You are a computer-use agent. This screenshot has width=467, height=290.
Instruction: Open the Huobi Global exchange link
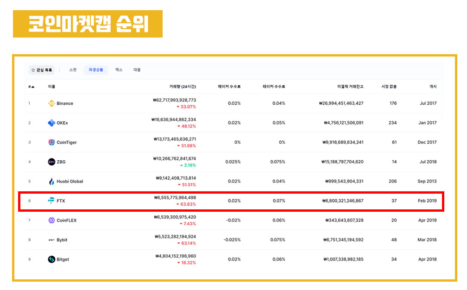tap(70, 181)
